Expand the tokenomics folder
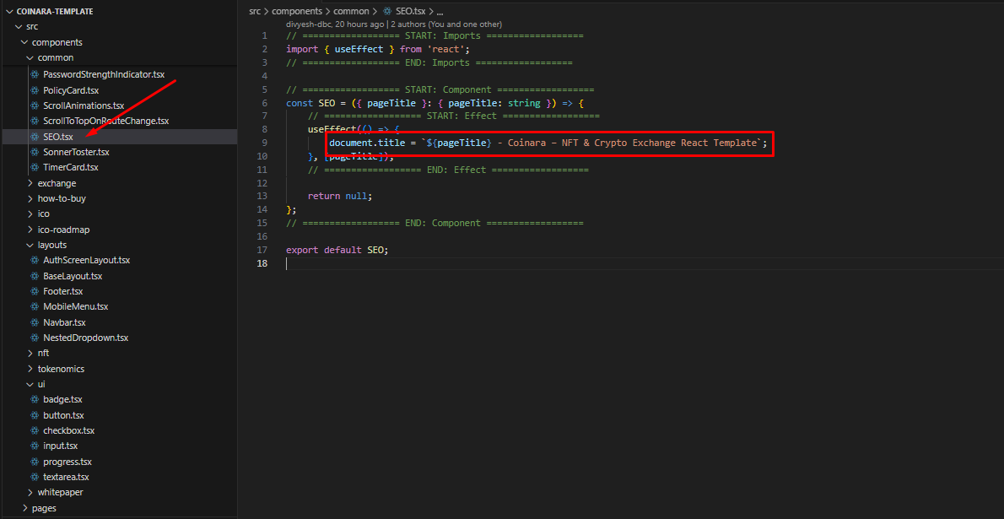Image resolution: width=1004 pixels, height=519 pixels. [x=30, y=369]
